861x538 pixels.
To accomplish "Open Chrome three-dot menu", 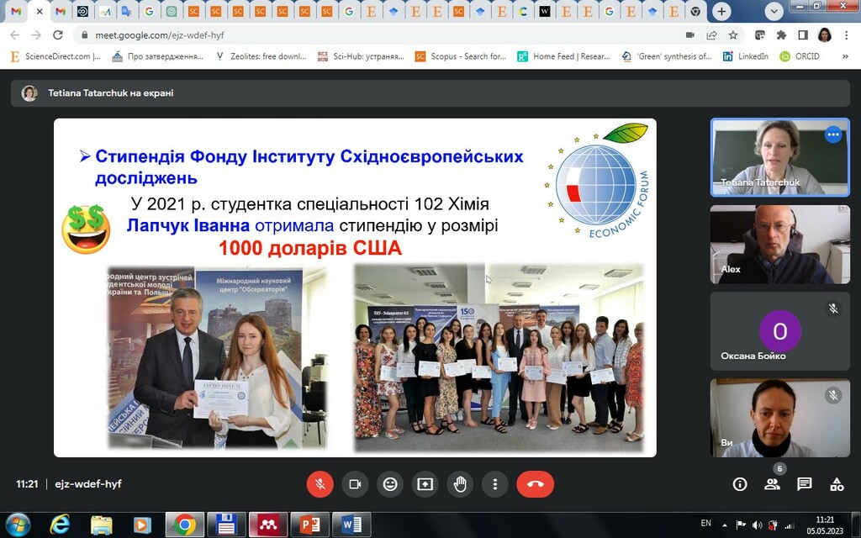I will pos(846,35).
